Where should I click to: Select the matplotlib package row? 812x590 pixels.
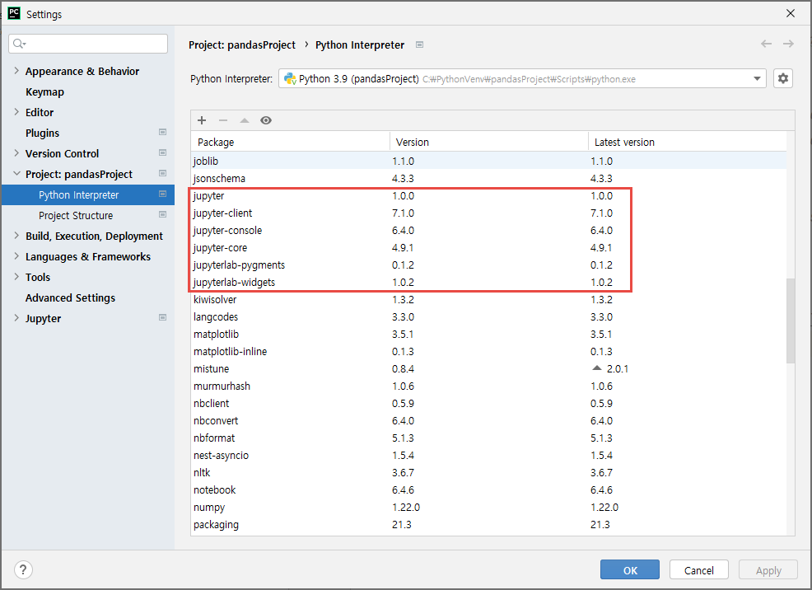488,334
